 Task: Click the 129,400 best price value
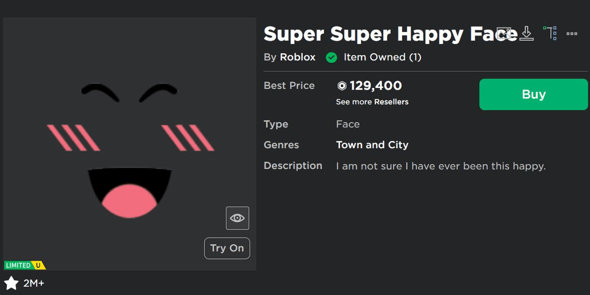coord(375,86)
